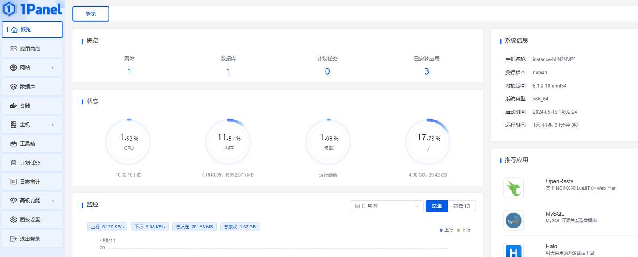Click the x86_64 system type value

(541, 99)
